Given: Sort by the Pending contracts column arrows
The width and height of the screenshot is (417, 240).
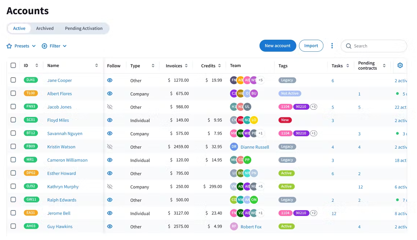Looking at the screenshot, I should tap(384, 66).
